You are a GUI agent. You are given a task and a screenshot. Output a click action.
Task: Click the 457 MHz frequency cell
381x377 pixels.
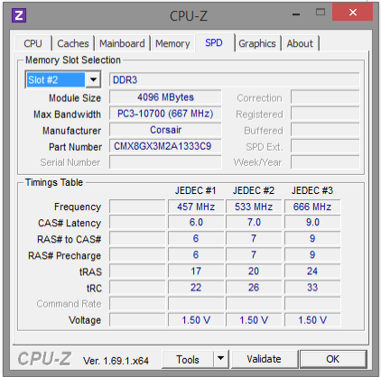point(196,207)
